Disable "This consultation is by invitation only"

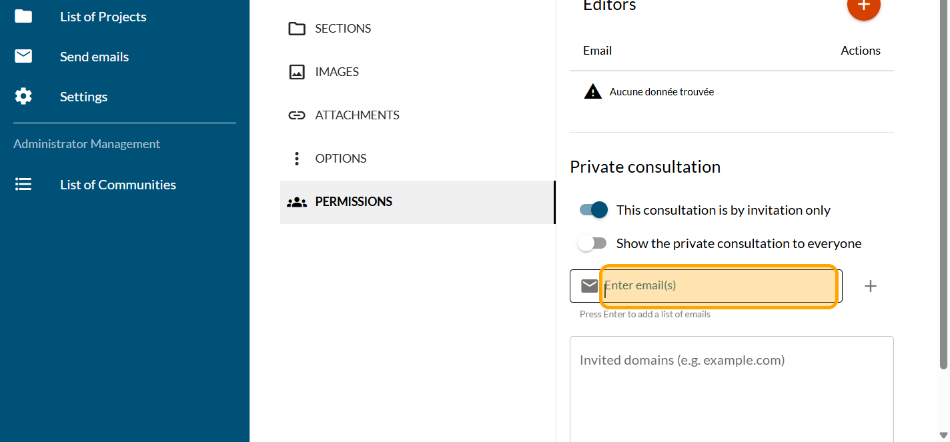click(x=593, y=210)
